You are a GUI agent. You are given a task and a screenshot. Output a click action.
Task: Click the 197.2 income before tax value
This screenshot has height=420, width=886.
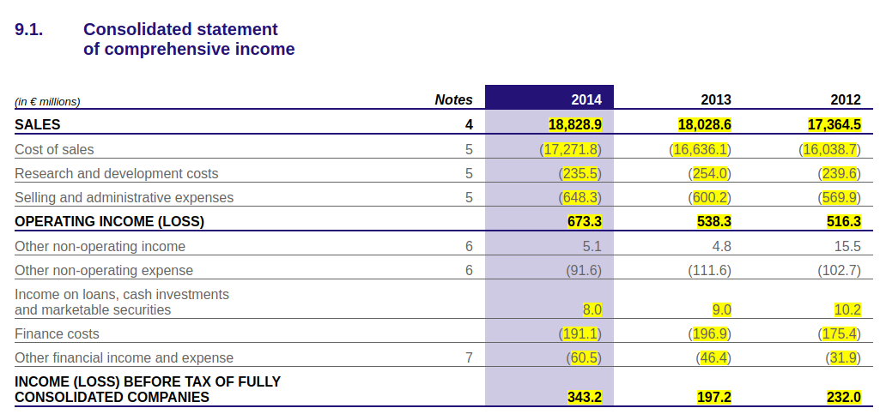714,398
